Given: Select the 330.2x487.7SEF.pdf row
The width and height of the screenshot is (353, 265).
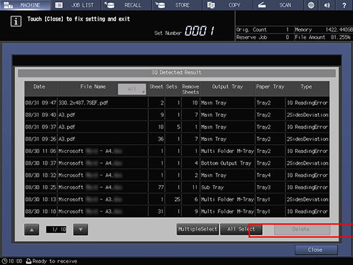Looking at the screenshot, I should pyautogui.click(x=177, y=102).
